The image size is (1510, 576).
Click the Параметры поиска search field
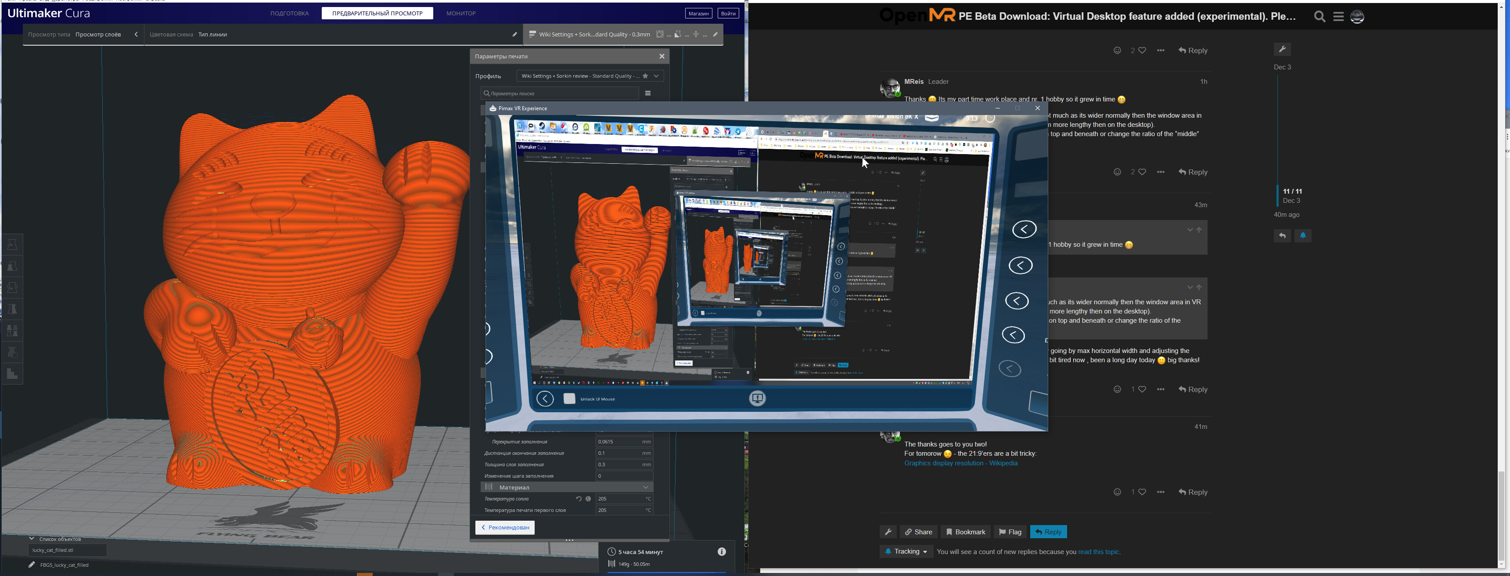click(x=559, y=93)
